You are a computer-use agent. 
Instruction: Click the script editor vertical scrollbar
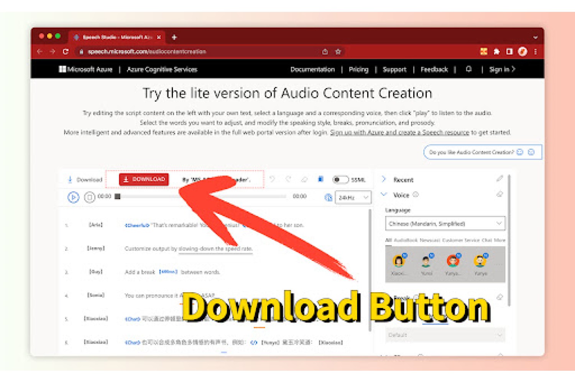click(x=370, y=270)
